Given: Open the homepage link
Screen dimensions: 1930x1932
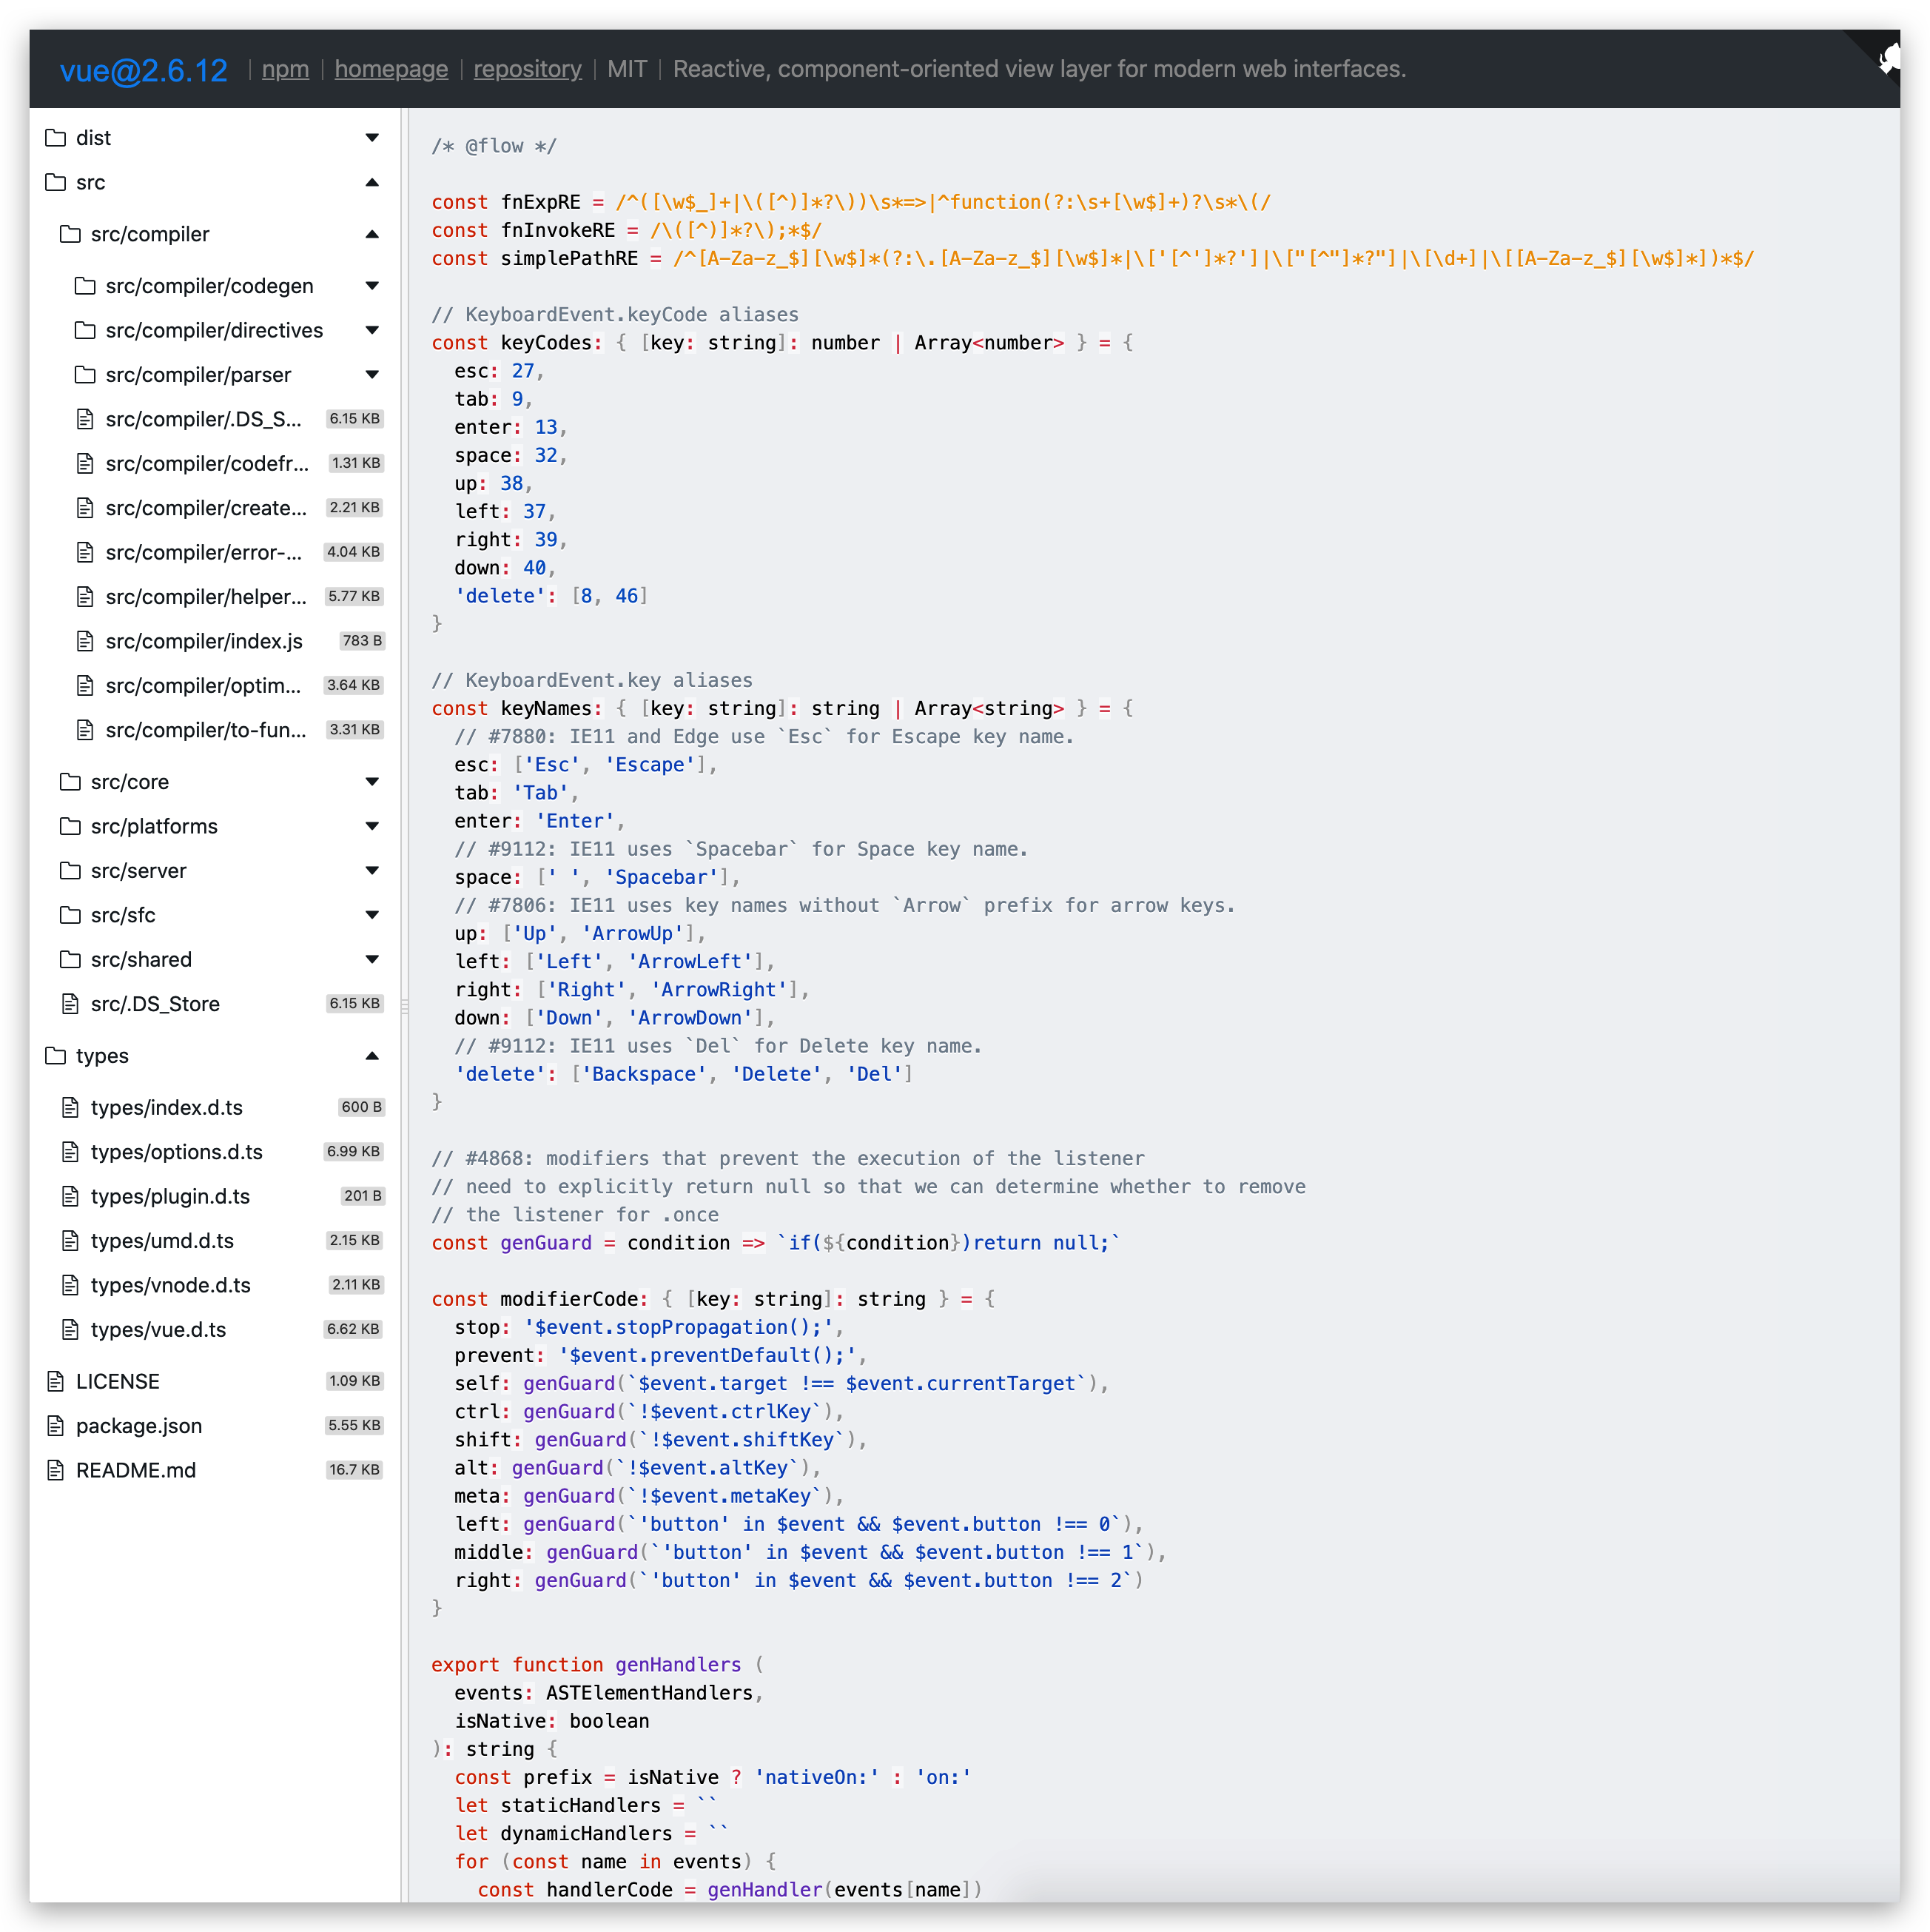Looking at the screenshot, I should (391, 69).
